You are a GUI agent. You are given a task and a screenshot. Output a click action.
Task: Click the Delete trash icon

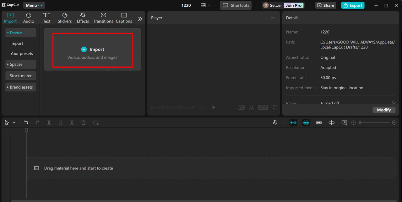tap(83, 123)
